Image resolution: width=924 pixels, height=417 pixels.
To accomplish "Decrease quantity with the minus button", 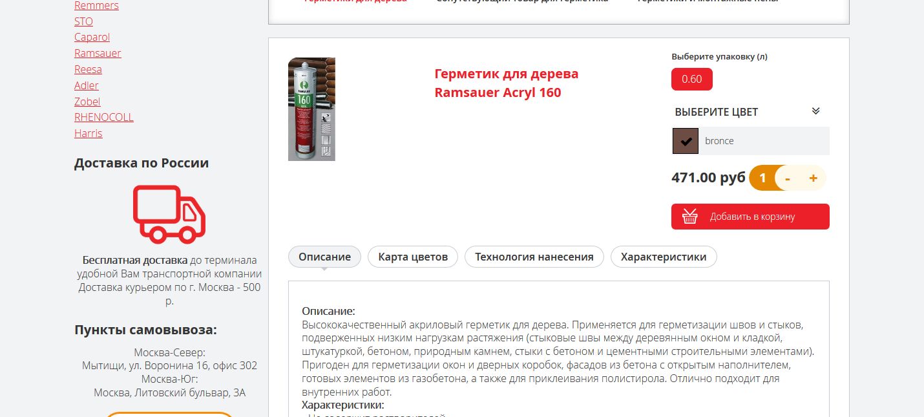I will (788, 178).
